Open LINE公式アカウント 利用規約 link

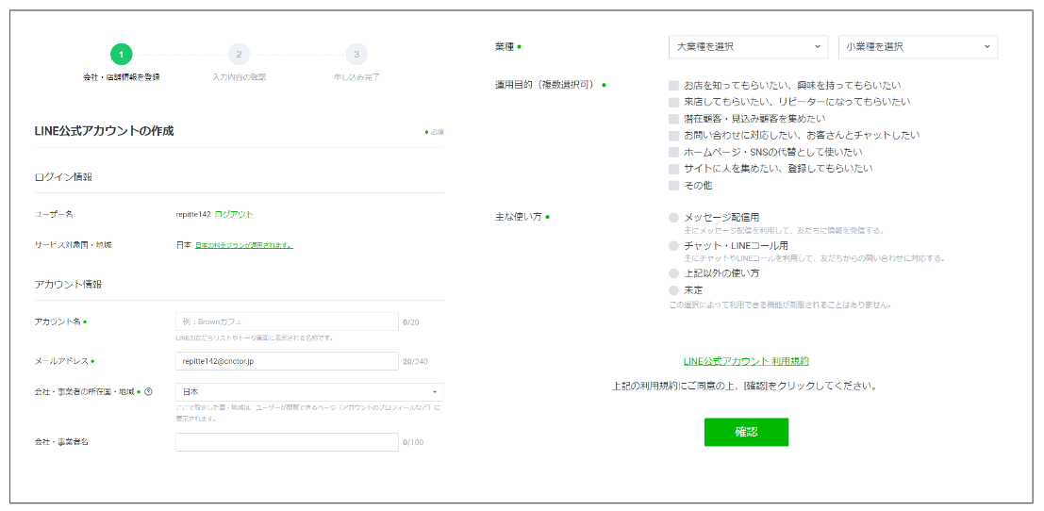[746, 361]
